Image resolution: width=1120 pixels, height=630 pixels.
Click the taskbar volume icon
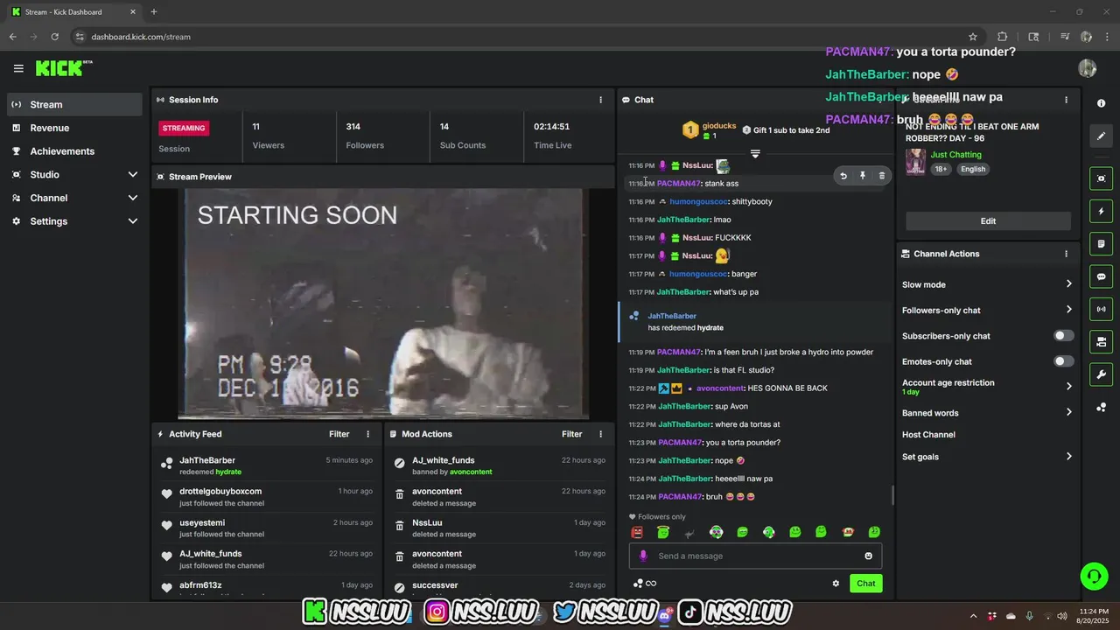[1062, 616]
